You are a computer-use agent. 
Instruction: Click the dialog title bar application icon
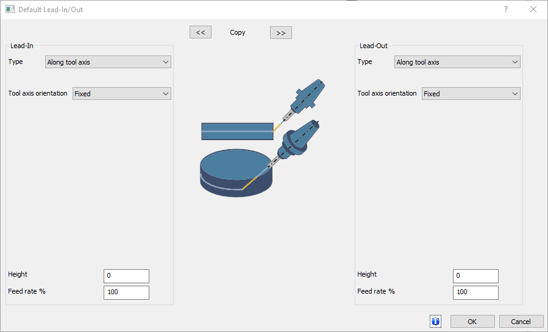click(10, 9)
